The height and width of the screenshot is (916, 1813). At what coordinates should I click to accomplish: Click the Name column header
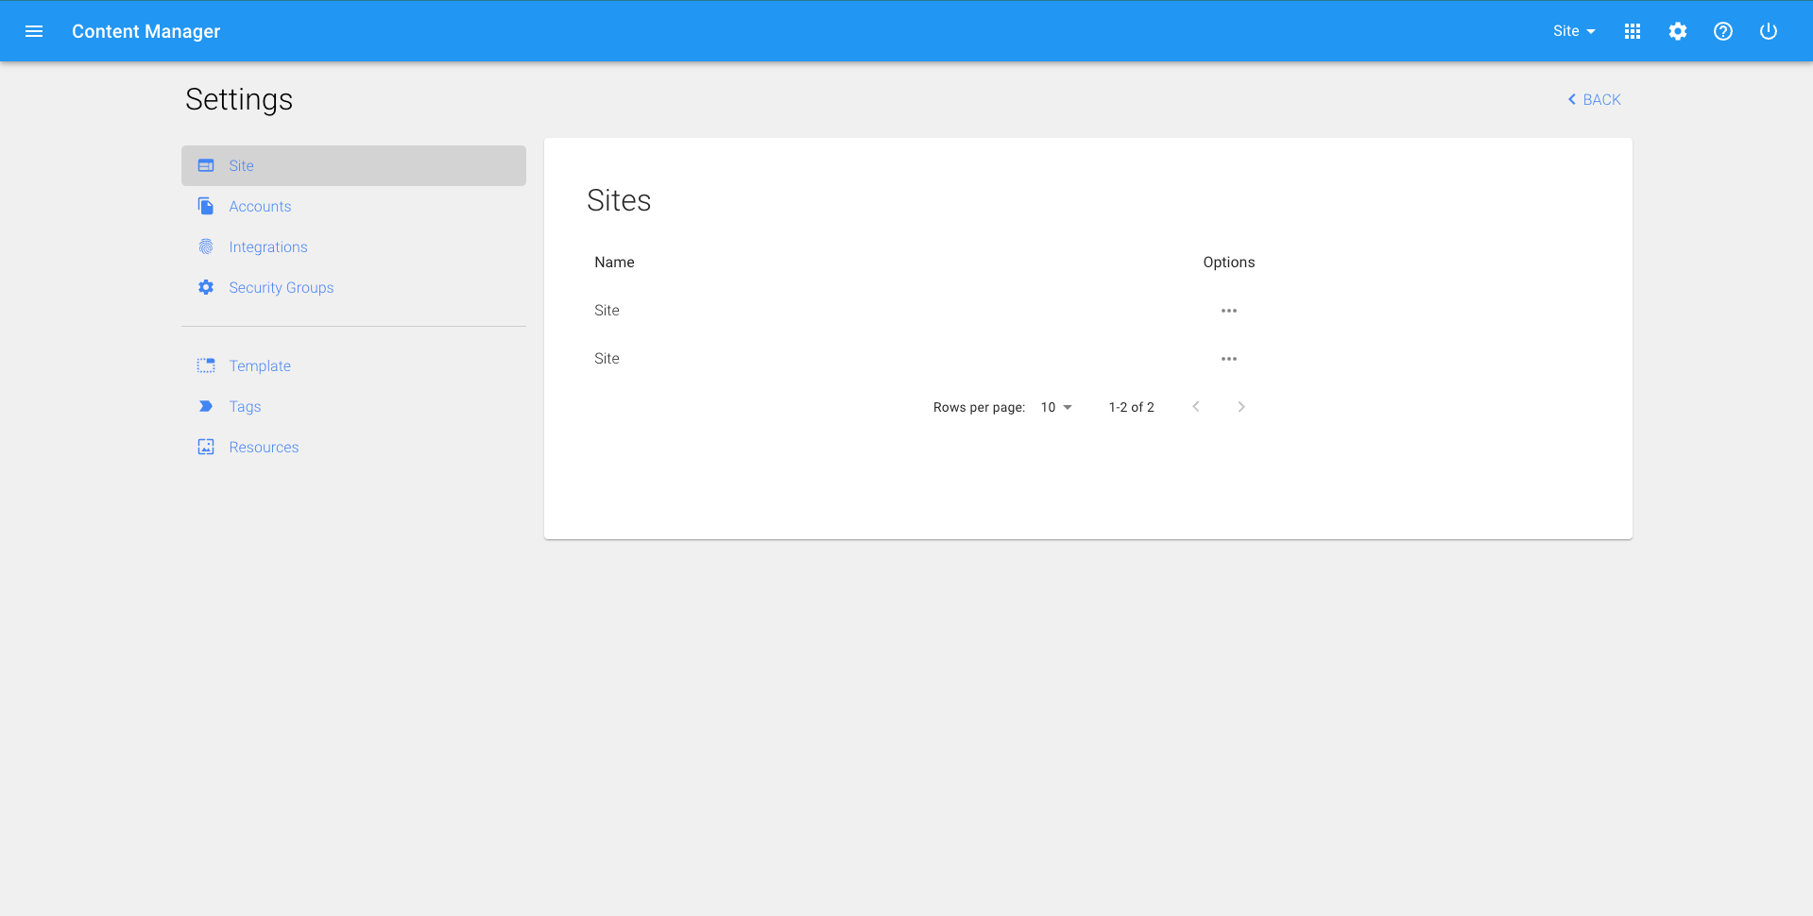pos(614,262)
